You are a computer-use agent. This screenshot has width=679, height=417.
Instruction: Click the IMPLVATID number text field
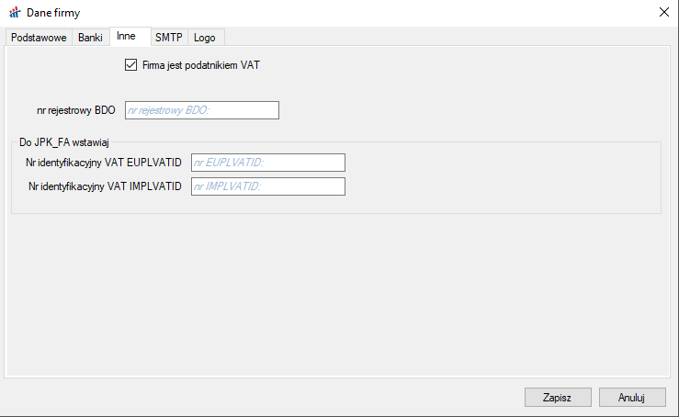pos(267,186)
